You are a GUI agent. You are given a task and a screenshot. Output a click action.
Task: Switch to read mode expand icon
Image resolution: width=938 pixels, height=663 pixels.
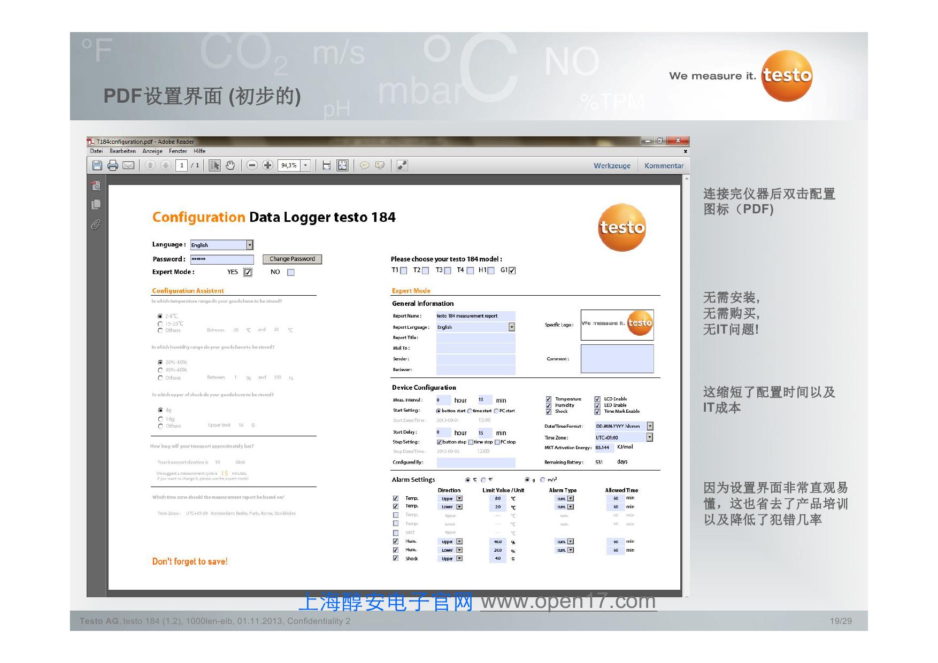point(402,165)
